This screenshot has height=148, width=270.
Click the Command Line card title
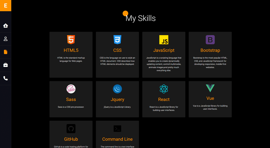point(117,139)
